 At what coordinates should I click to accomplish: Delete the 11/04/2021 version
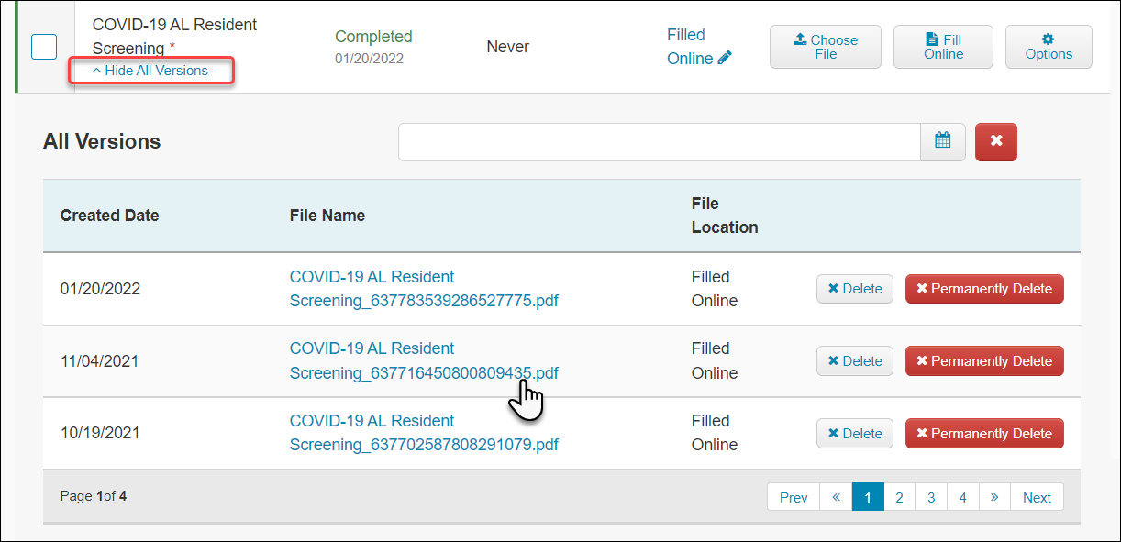tap(855, 361)
